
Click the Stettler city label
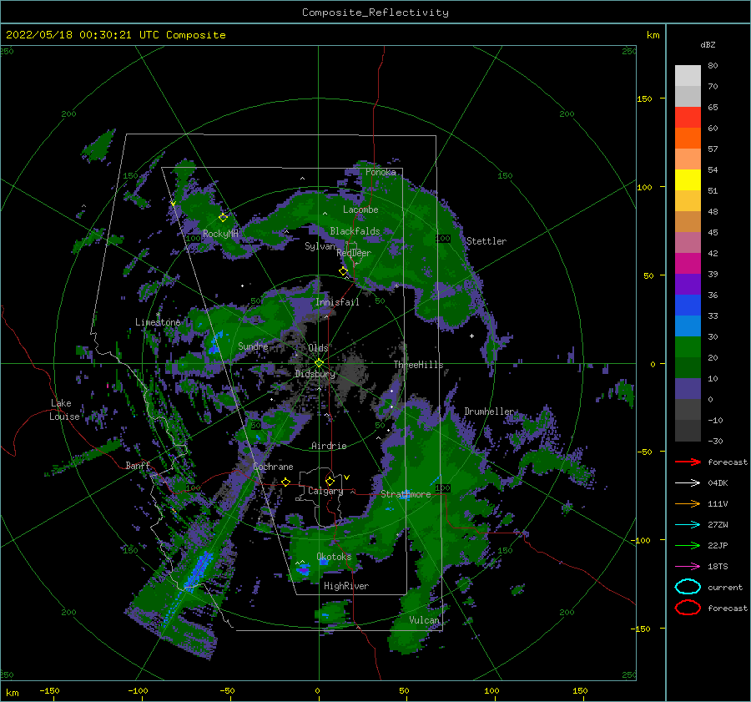486,241
